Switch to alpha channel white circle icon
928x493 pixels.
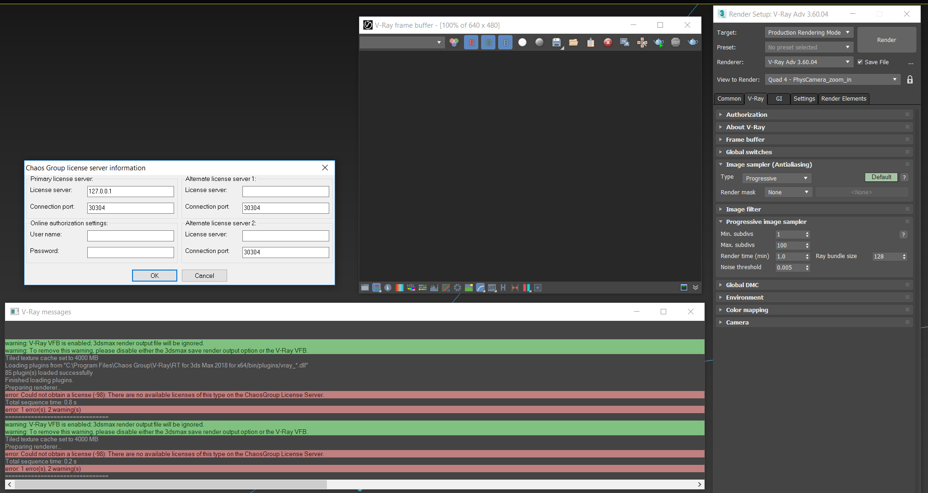tap(522, 42)
